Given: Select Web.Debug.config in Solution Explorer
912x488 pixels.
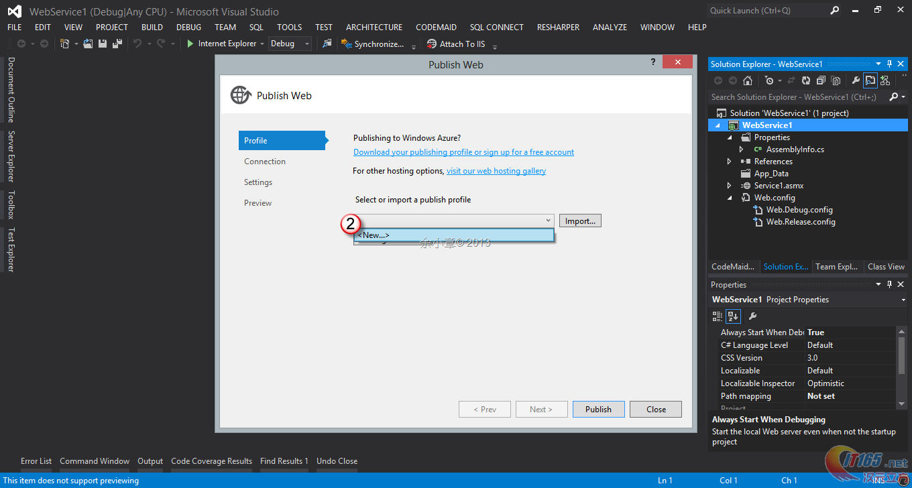Looking at the screenshot, I should pos(799,210).
